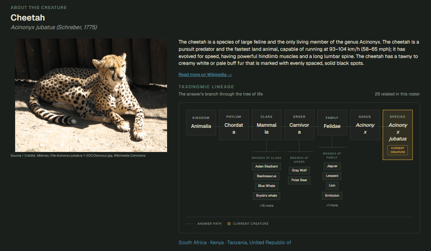The image size is (431, 251).
Task: Expand +15 more under Branch at Class
Action: pyautogui.click(x=266, y=206)
